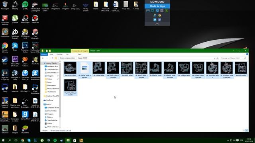Launch the Garry's Mod desktop shortcut
Screen dimensions: 255x143
pos(25,116)
